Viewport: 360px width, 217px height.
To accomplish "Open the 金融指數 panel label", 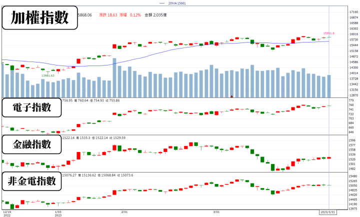I will (x=31, y=144).
